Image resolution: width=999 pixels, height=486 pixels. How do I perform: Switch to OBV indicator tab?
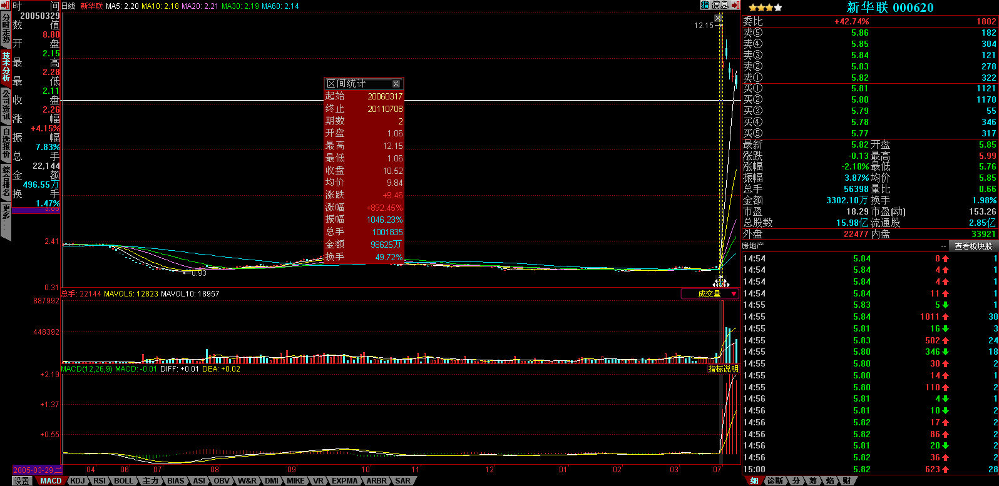point(222,481)
